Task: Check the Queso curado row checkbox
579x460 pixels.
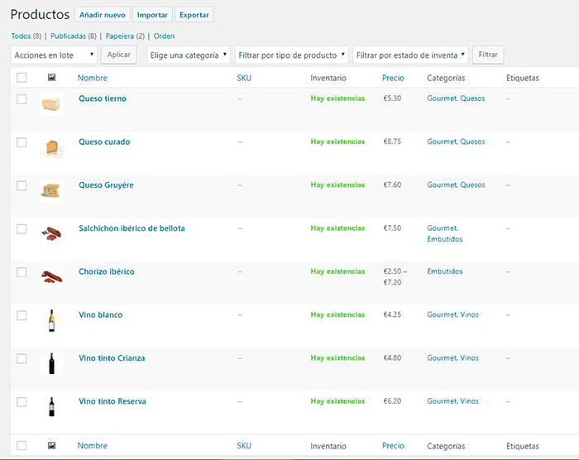Action: click(22, 142)
